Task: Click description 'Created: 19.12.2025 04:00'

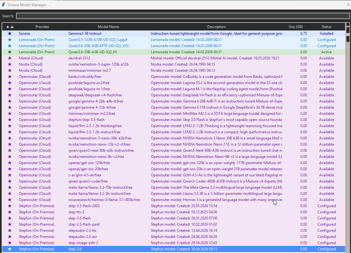Action: coord(197,212)
